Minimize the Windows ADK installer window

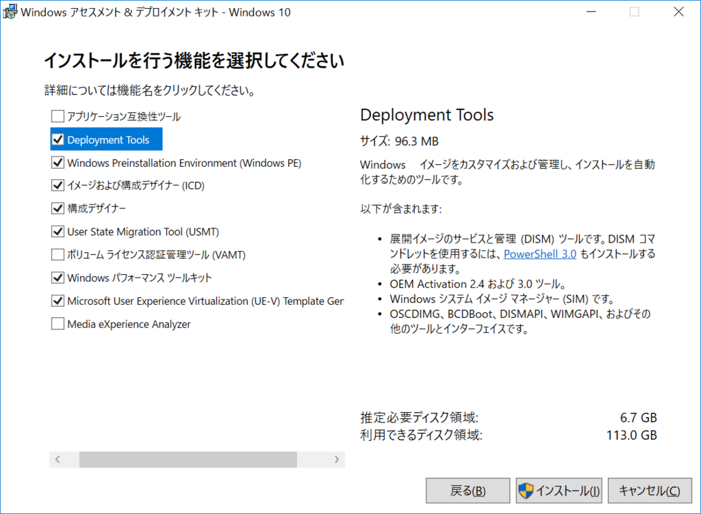point(591,12)
